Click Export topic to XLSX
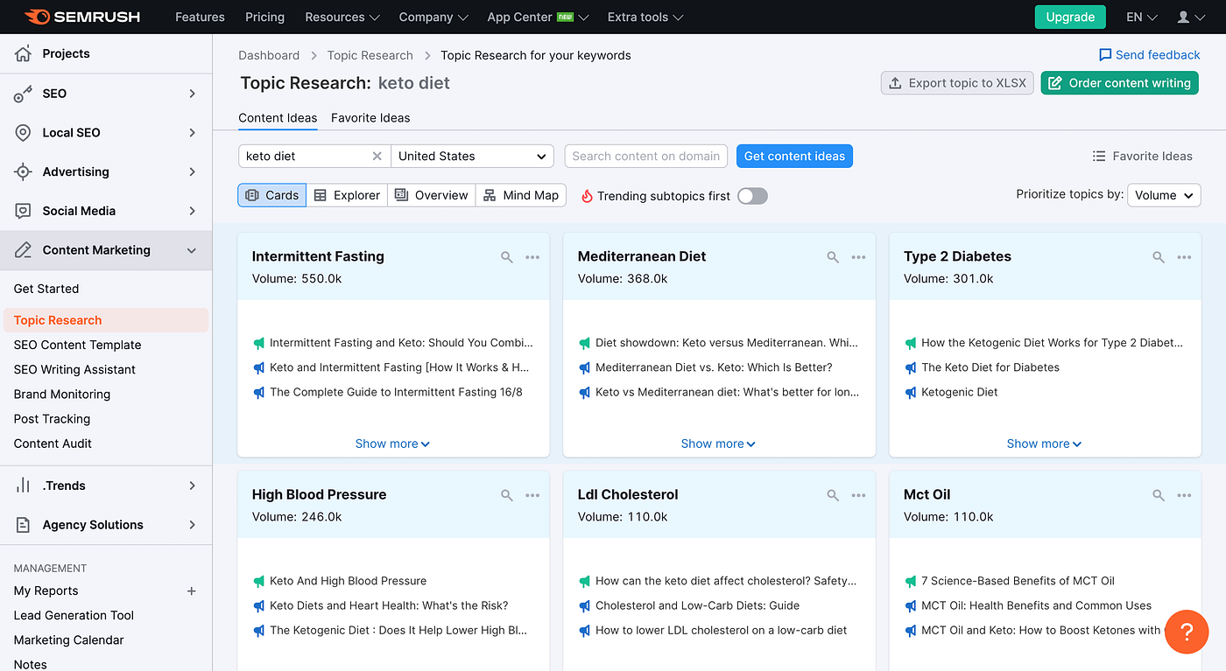 pyautogui.click(x=957, y=83)
